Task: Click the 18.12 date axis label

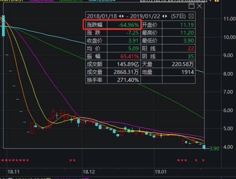Action: point(89,172)
